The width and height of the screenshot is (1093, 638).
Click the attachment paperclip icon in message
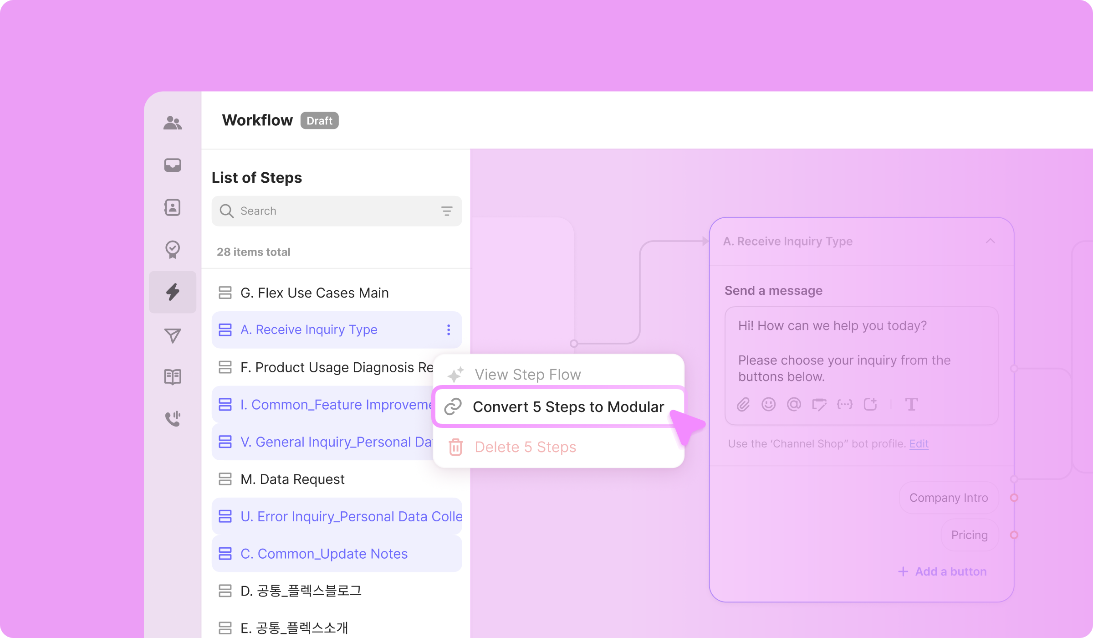point(743,404)
